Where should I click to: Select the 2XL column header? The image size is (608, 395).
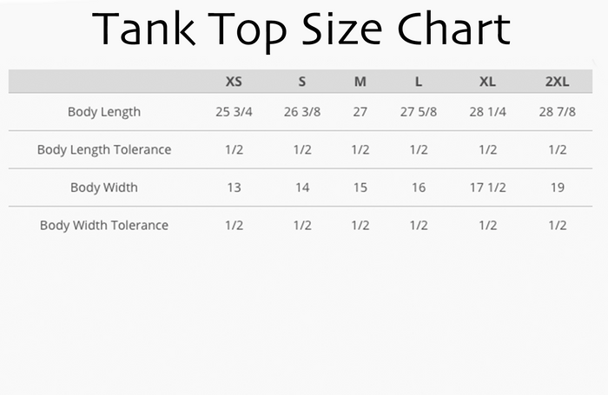[558, 82]
